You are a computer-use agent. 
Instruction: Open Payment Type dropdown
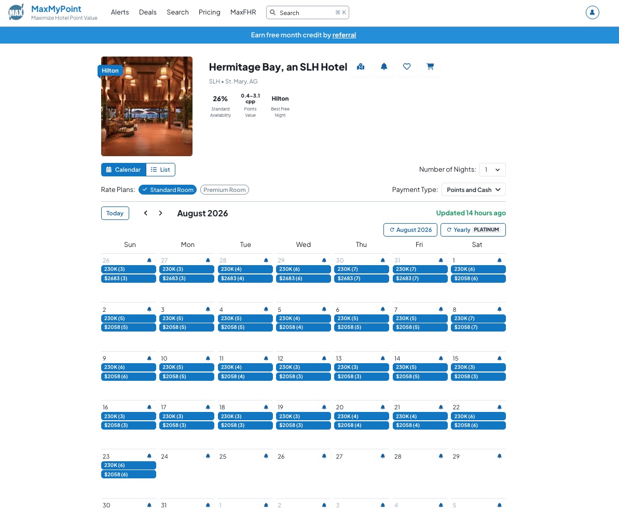coord(473,189)
